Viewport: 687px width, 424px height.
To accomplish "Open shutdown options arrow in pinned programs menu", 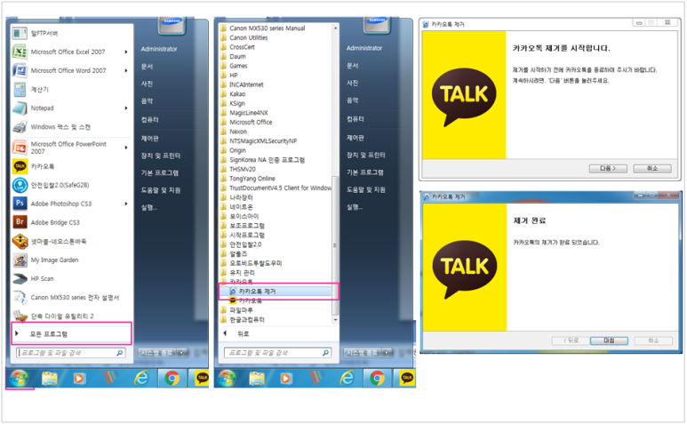I will click(x=182, y=353).
